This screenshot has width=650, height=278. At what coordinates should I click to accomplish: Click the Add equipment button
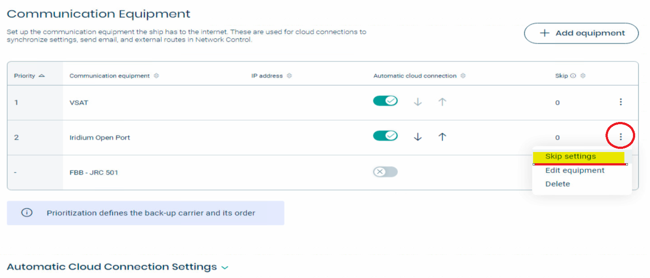pos(581,33)
